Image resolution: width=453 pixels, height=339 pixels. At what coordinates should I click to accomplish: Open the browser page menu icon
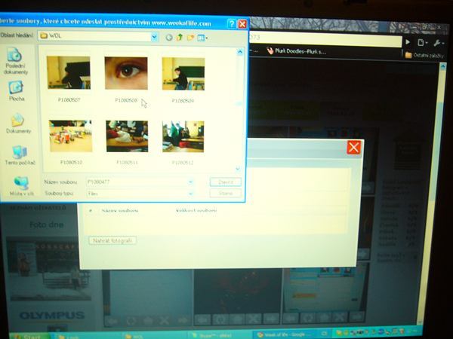tap(422, 43)
